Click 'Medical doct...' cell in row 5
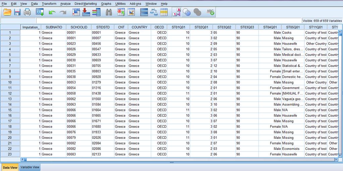Viewport: 343px width, 171px height. pyautogui.click(x=293, y=55)
